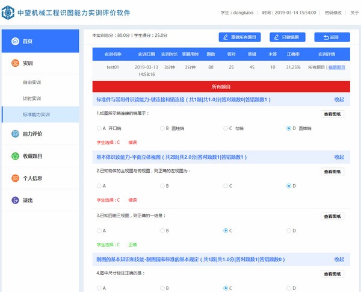Collapse the 制图的基本知识和技能 section with 收起

(339, 259)
